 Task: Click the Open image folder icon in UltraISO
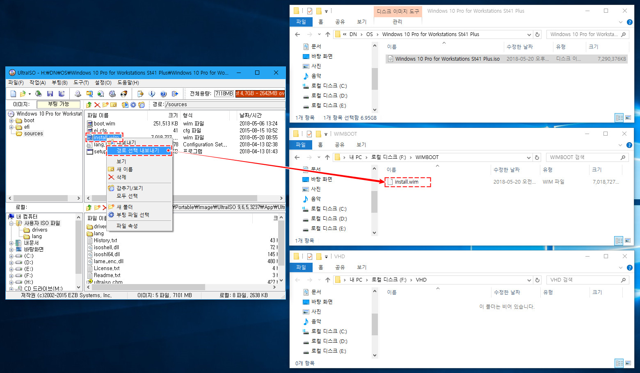23,94
